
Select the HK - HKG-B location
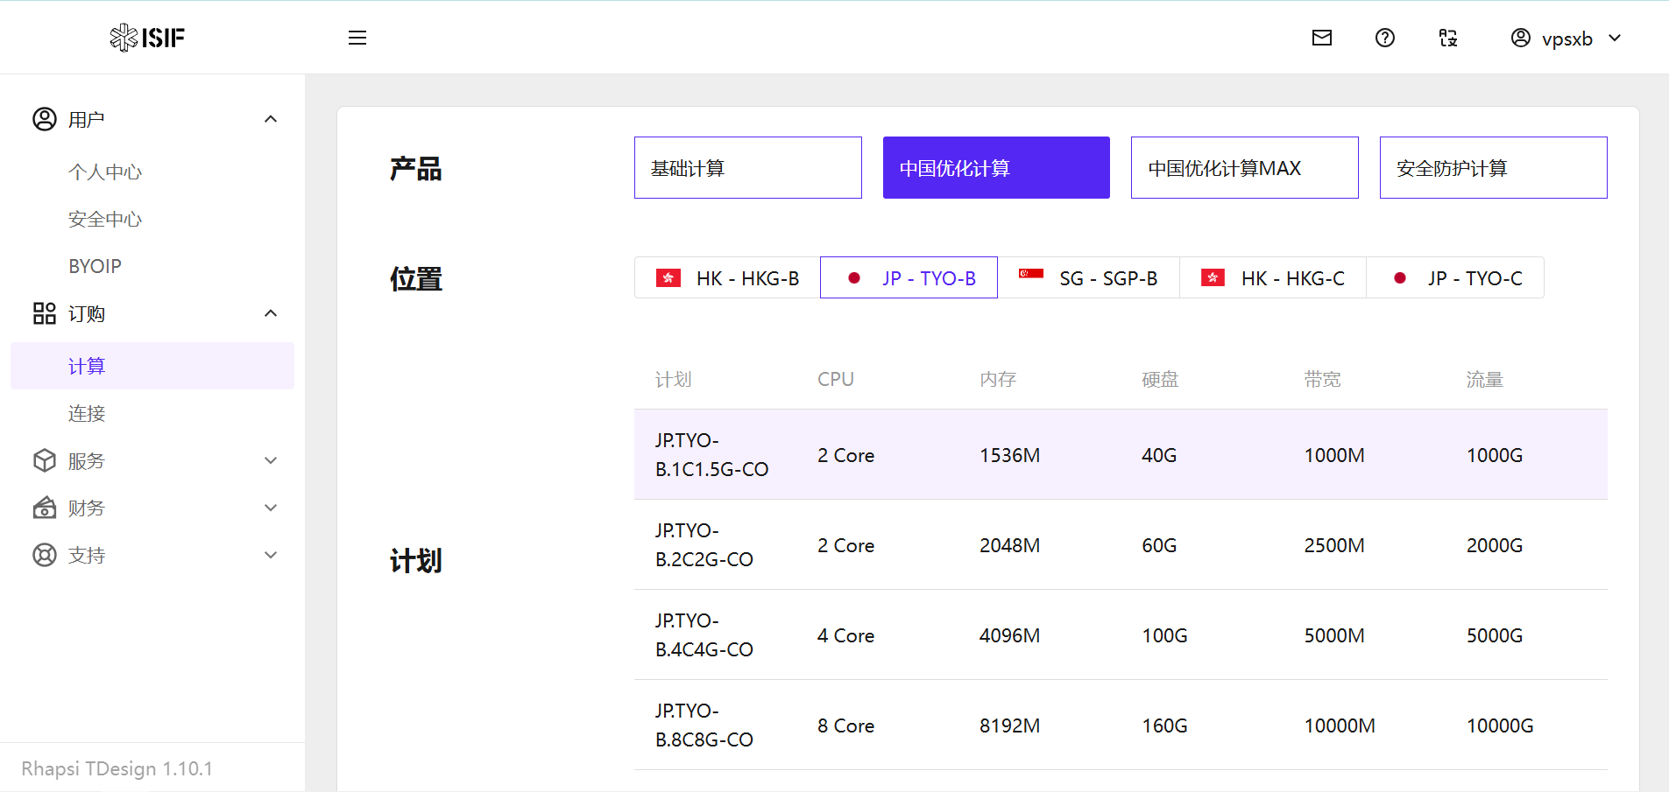tap(728, 278)
